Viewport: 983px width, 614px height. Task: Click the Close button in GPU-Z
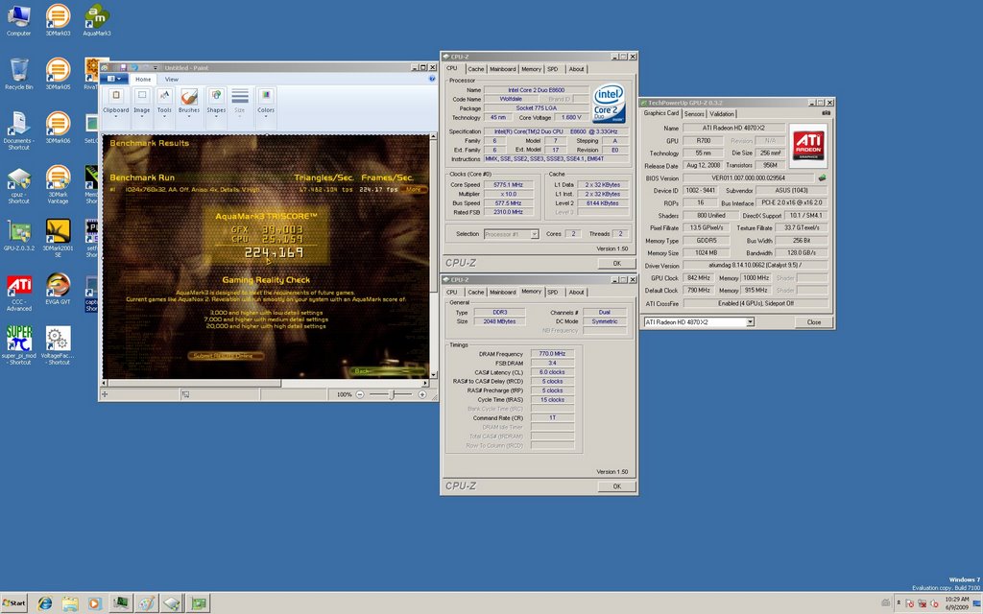tap(814, 322)
